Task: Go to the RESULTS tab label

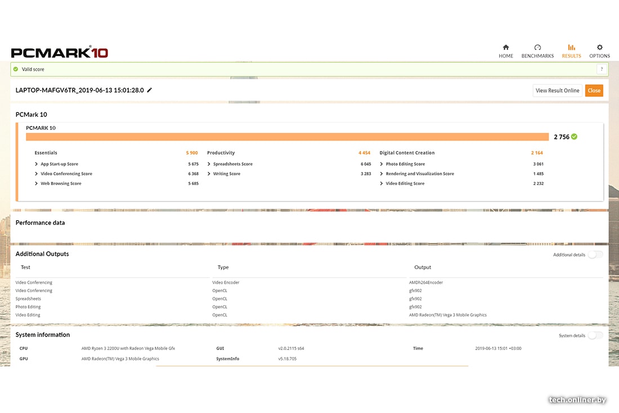Action: pyautogui.click(x=571, y=56)
